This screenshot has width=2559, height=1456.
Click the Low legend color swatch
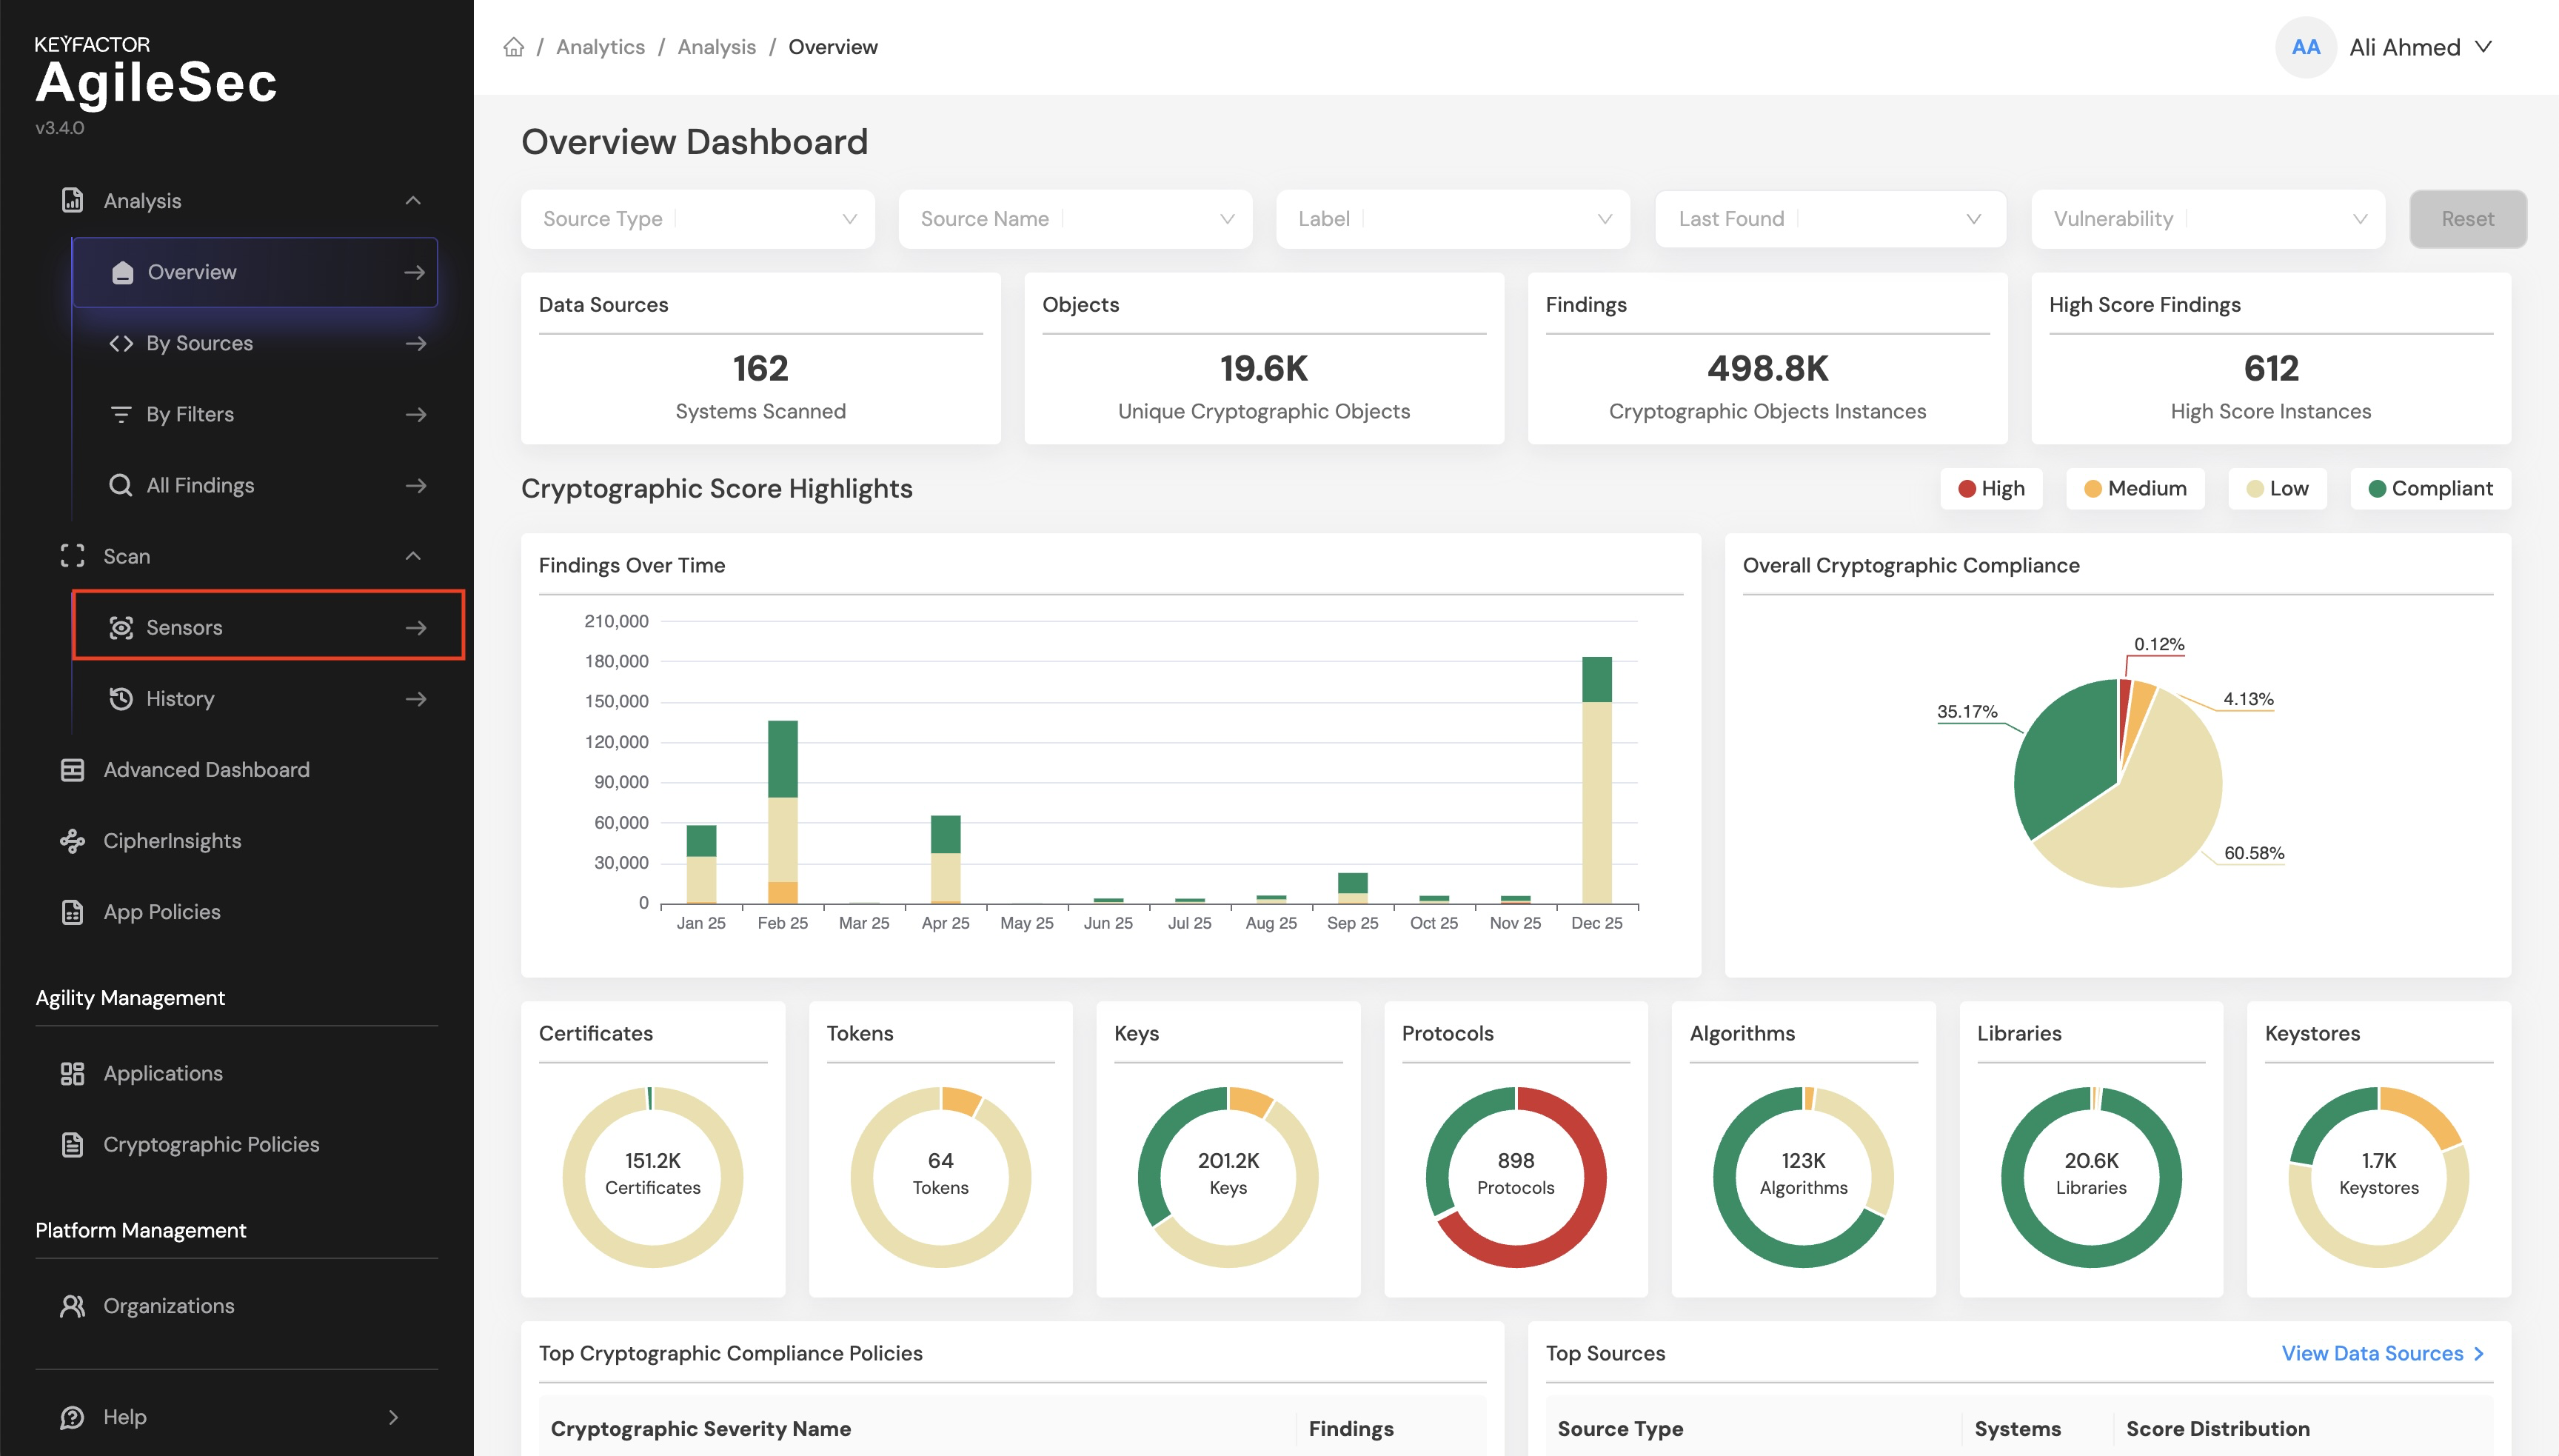[x=2255, y=488]
